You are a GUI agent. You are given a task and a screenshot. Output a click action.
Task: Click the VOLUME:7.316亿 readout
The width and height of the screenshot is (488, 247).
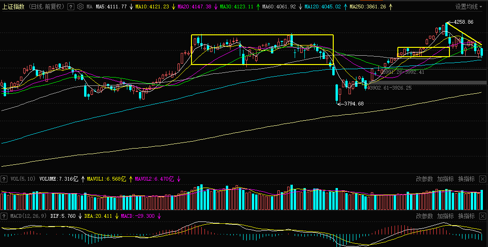[x=59, y=179]
